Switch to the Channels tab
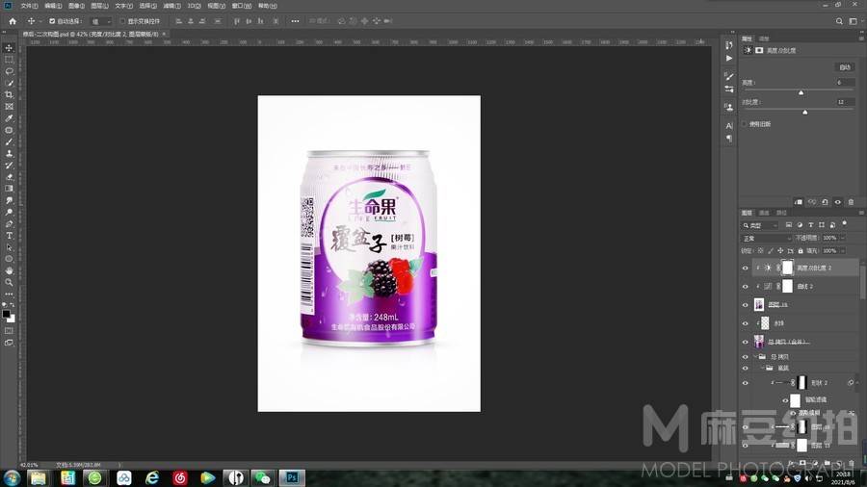The height and width of the screenshot is (487, 867). (x=764, y=213)
